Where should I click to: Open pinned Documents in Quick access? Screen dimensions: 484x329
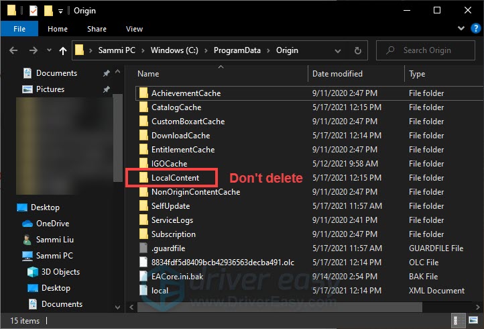(56, 73)
